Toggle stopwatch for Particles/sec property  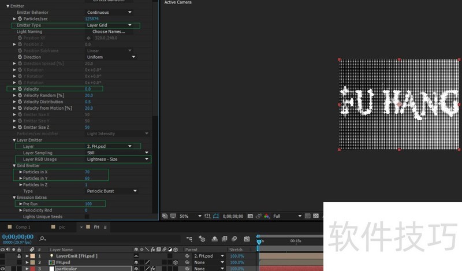(20, 19)
